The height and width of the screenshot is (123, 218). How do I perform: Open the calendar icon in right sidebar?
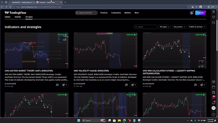214,87
